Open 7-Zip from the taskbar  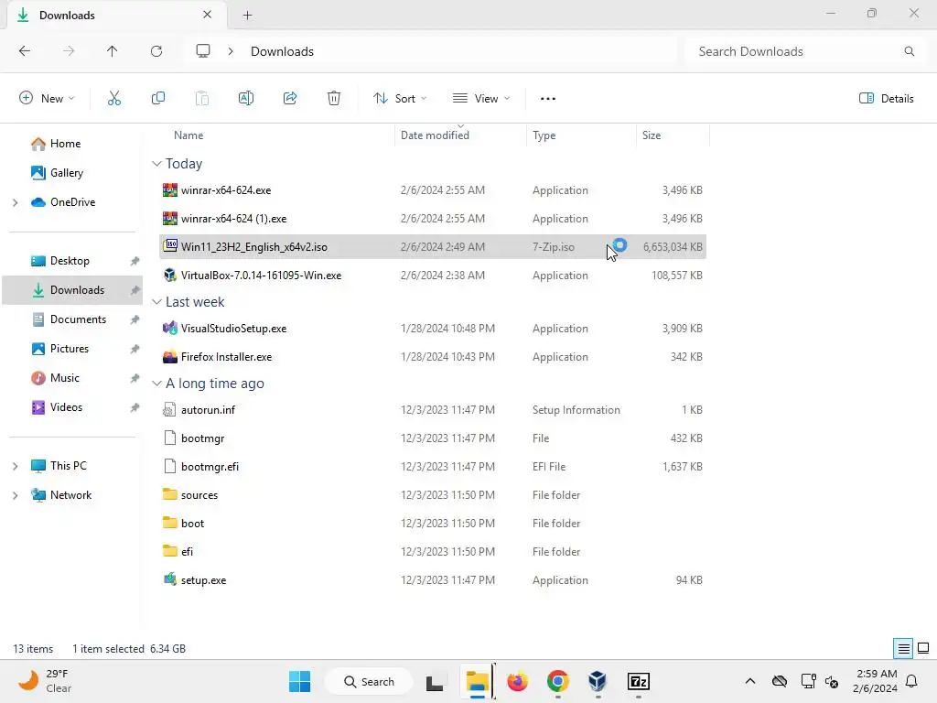point(638,681)
